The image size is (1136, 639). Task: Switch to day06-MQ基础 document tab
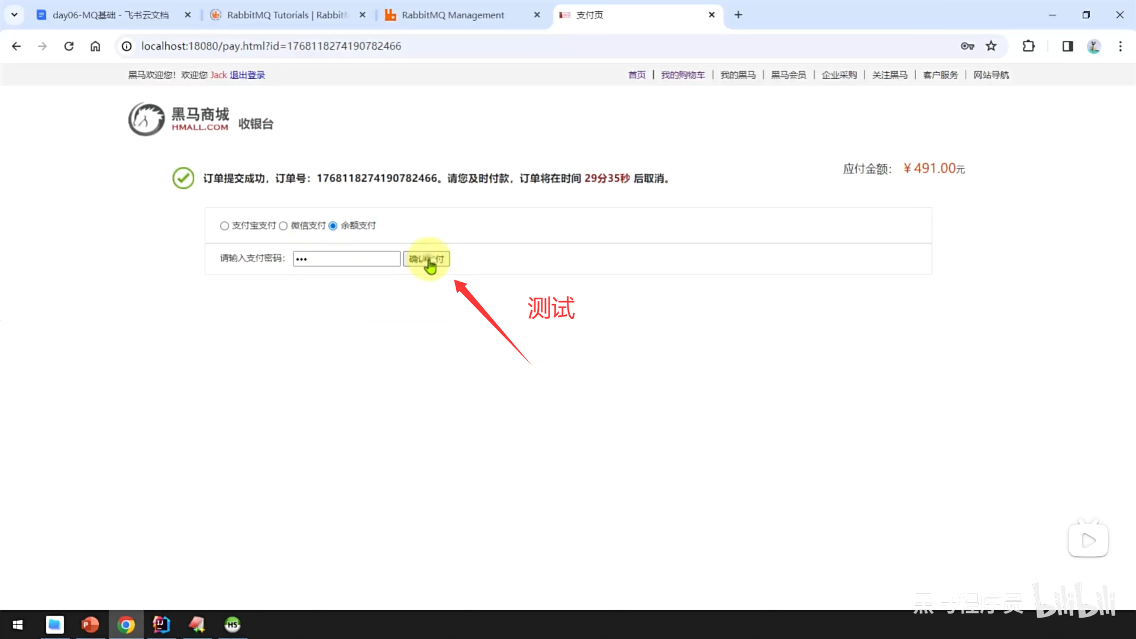coord(111,15)
